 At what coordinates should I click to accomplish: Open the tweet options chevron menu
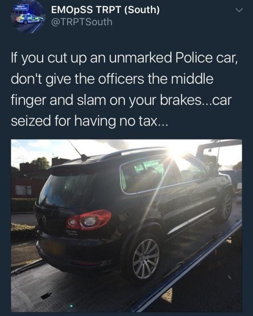point(239,10)
